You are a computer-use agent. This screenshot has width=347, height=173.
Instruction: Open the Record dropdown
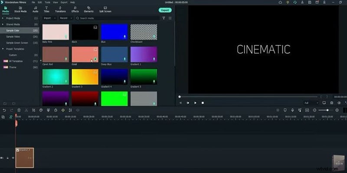(x=65, y=18)
